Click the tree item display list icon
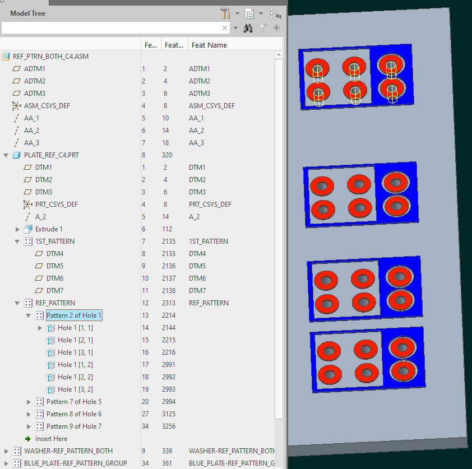 pyautogui.click(x=249, y=13)
